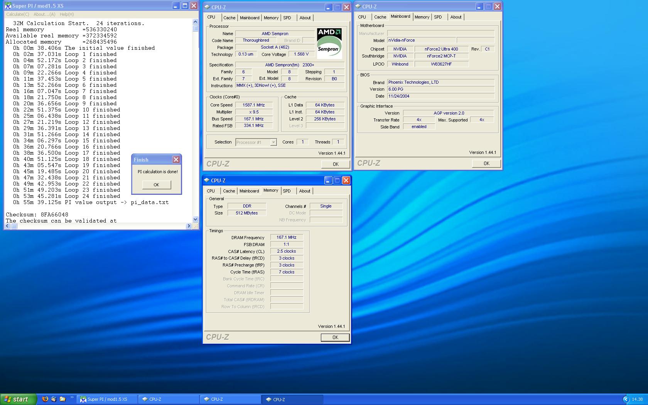Click the Core Voltage value 1.568 V
648x405 pixels.
(x=302, y=54)
